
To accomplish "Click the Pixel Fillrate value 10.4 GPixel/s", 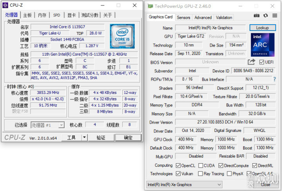I will [x=192, y=96].
